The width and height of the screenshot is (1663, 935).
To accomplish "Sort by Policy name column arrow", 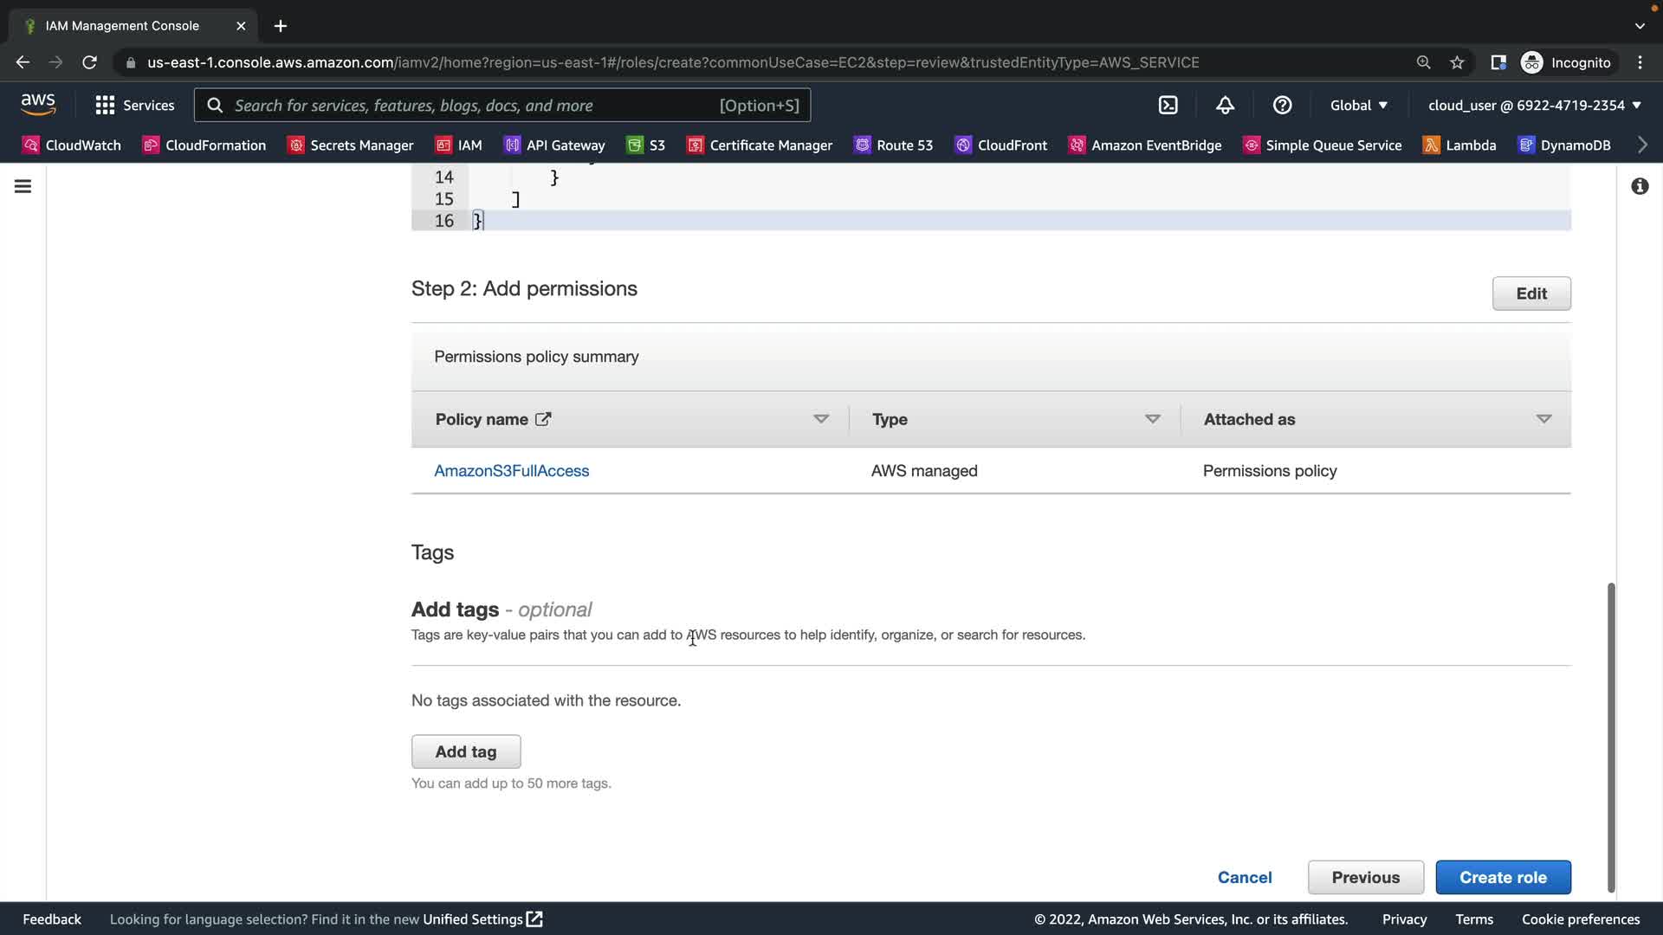I will pos(820,419).
